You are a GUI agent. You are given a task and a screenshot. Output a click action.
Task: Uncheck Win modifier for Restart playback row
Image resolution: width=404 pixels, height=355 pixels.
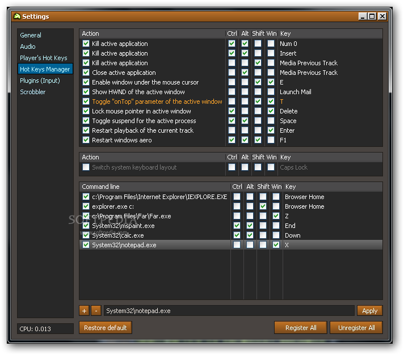coord(271,130)
